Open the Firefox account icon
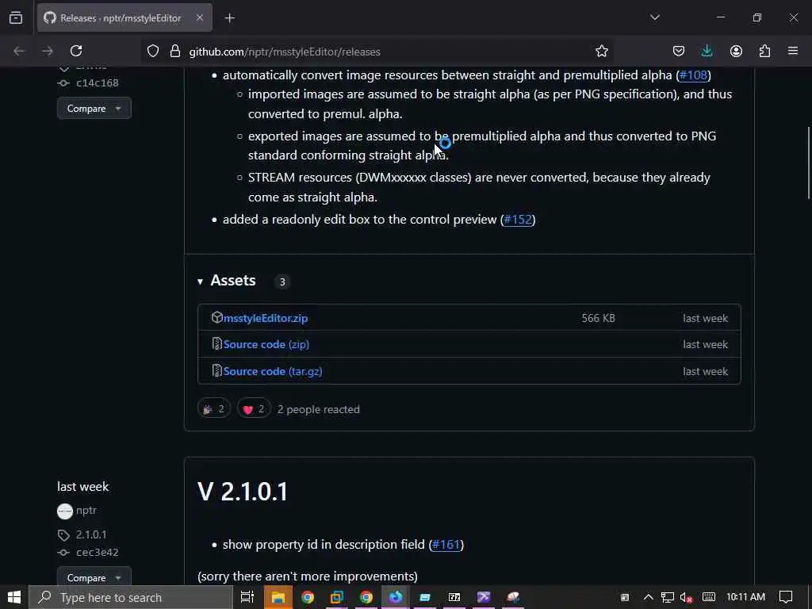 736,51
